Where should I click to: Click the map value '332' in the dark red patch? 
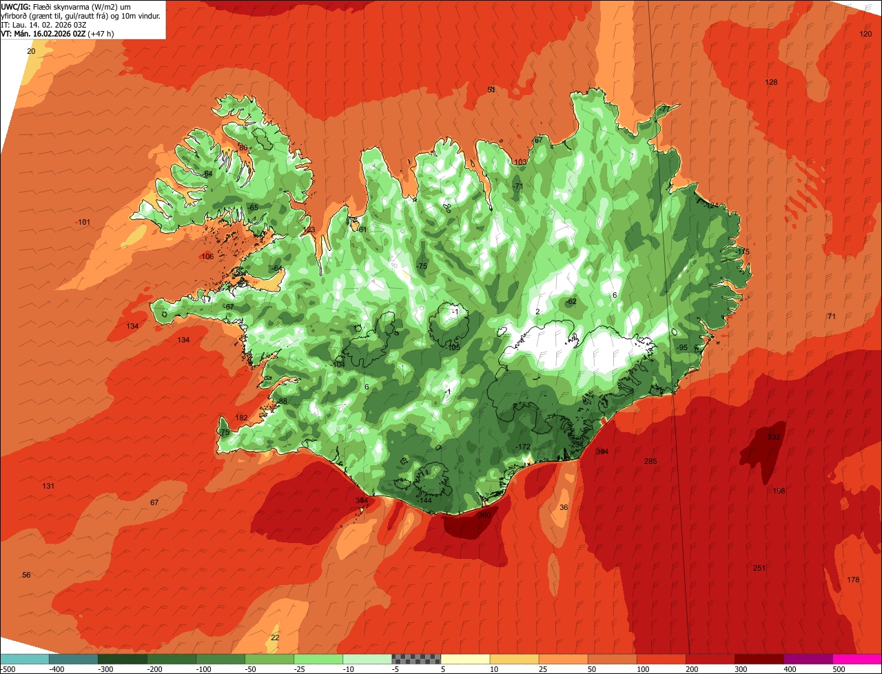[774, 437]
